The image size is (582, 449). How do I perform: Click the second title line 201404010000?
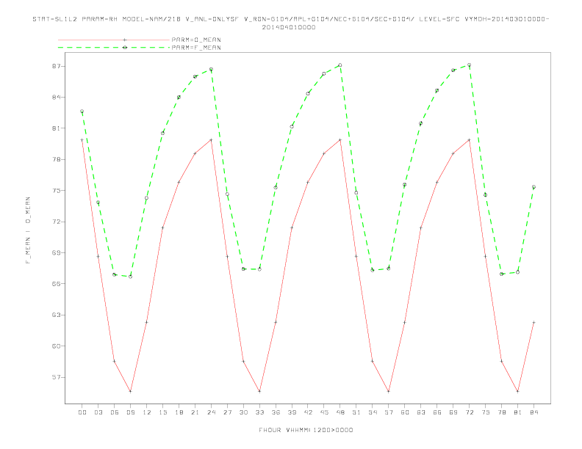tap(289, 27)
